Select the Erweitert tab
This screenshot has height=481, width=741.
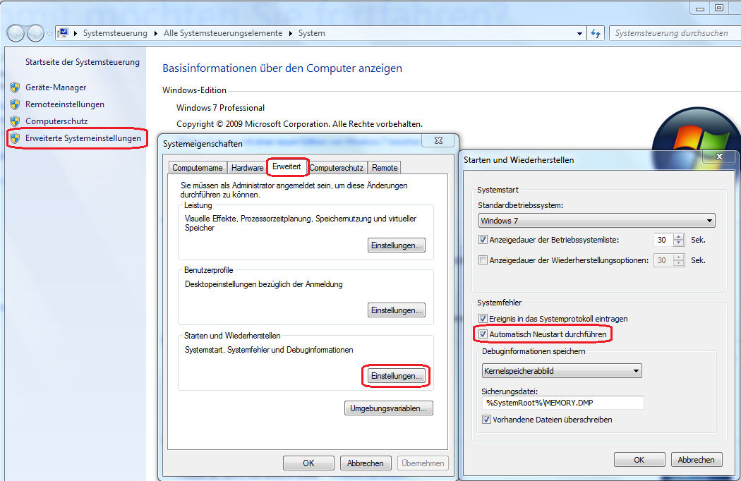point(287,166)
